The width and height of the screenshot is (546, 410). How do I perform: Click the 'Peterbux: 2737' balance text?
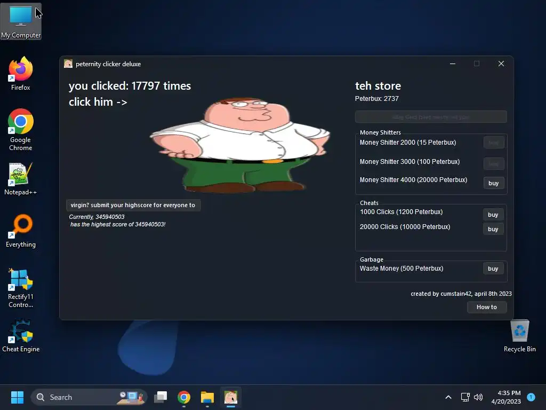click(377, 99)
